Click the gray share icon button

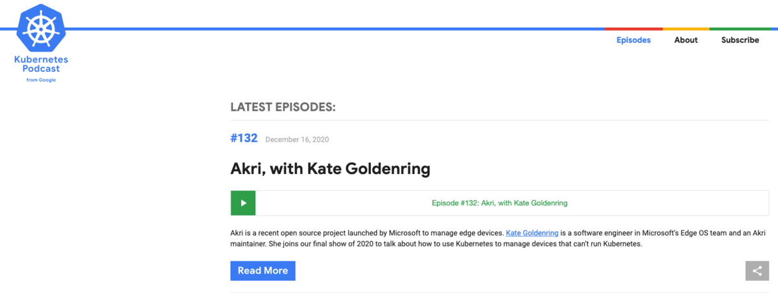coord(757,270)
